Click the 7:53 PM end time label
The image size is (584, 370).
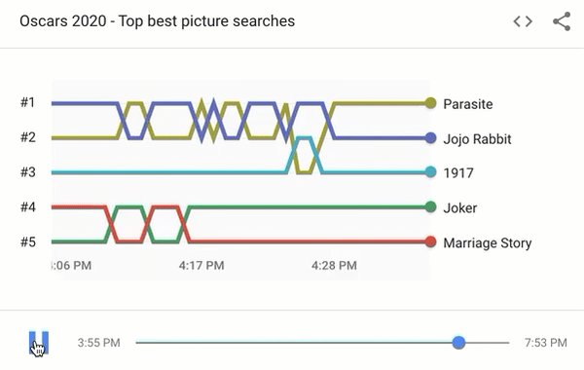(x=546, y=343)
